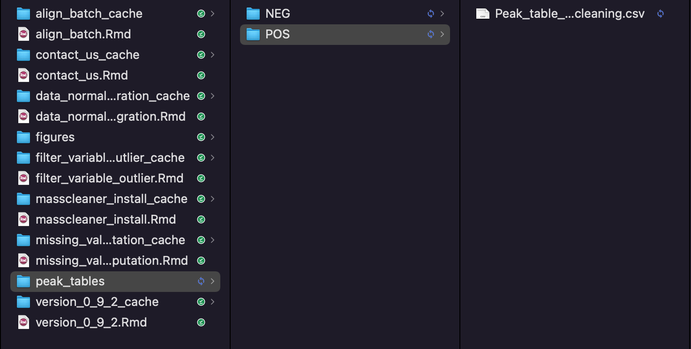Click the contact_us.Rmd file icon
The height and width of the screenshot is (349, 691).
[x=23, y=75]
